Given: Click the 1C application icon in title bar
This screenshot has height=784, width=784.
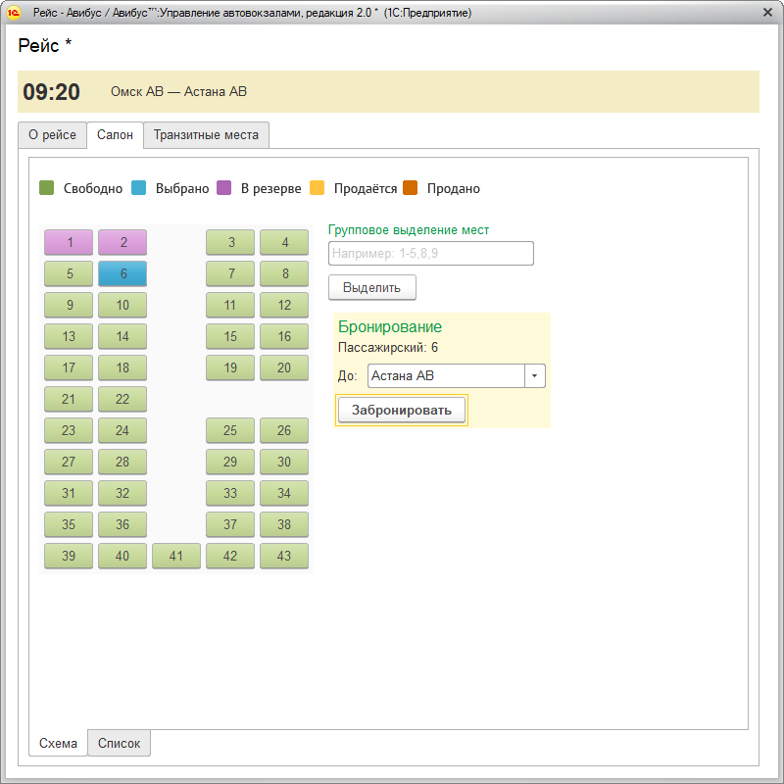Looking at the screenshot, I should (14, 13).
